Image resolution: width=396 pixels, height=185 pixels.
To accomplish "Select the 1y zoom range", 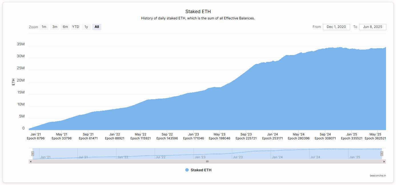I will click(x=86, y=27).
